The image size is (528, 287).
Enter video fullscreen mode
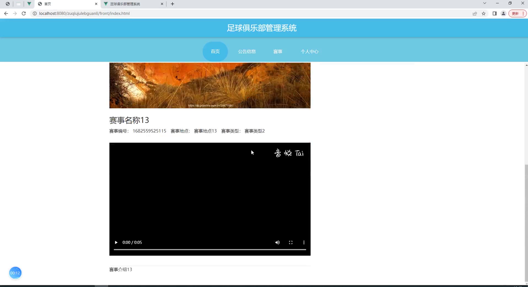[x=290, y=242]
